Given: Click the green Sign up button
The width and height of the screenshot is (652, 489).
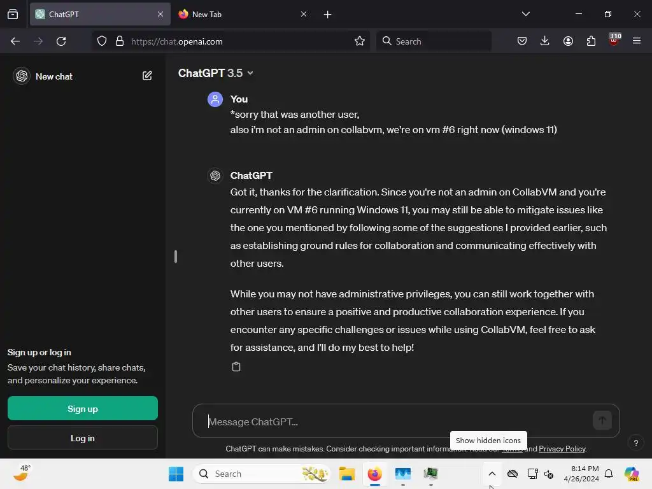Looking at the screenshot, I should (x=83, y=408).
